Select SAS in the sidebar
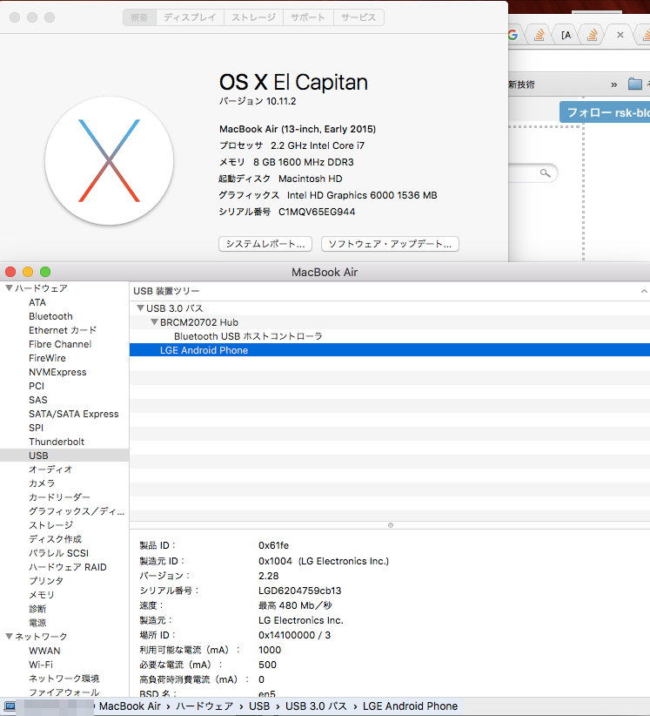650x716 pixels. (x=38, y=400)
